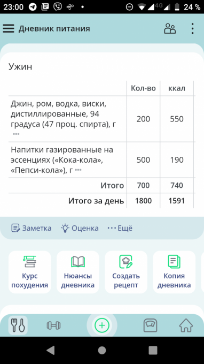Open the friends/community people icon
Screen dimensions: 204x364
(170, 29)
